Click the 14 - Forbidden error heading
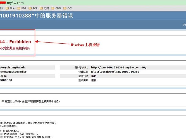Image resolution: width=186 pixels, height=139 pixels. tap(15, 42)
